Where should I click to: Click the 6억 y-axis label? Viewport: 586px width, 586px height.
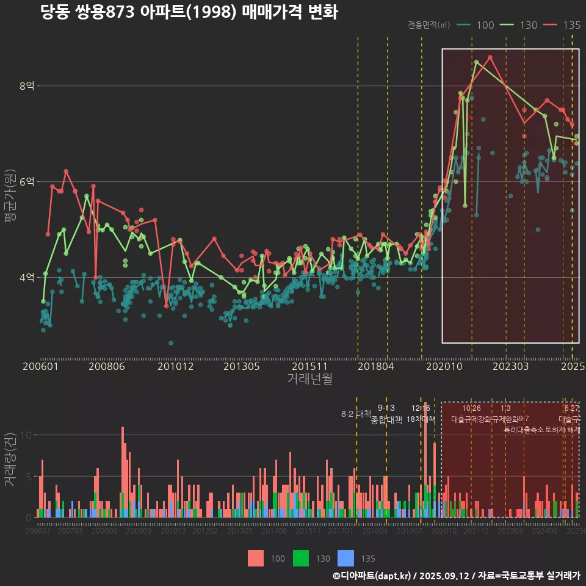(x=27, y=182)
